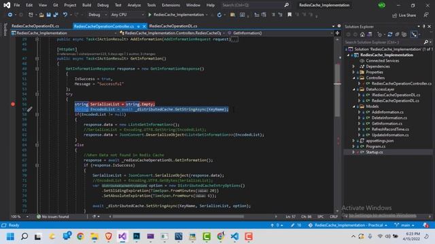Open the 100 % zoom dropdown
Screen dimensions: 435x244
[20, 217]
